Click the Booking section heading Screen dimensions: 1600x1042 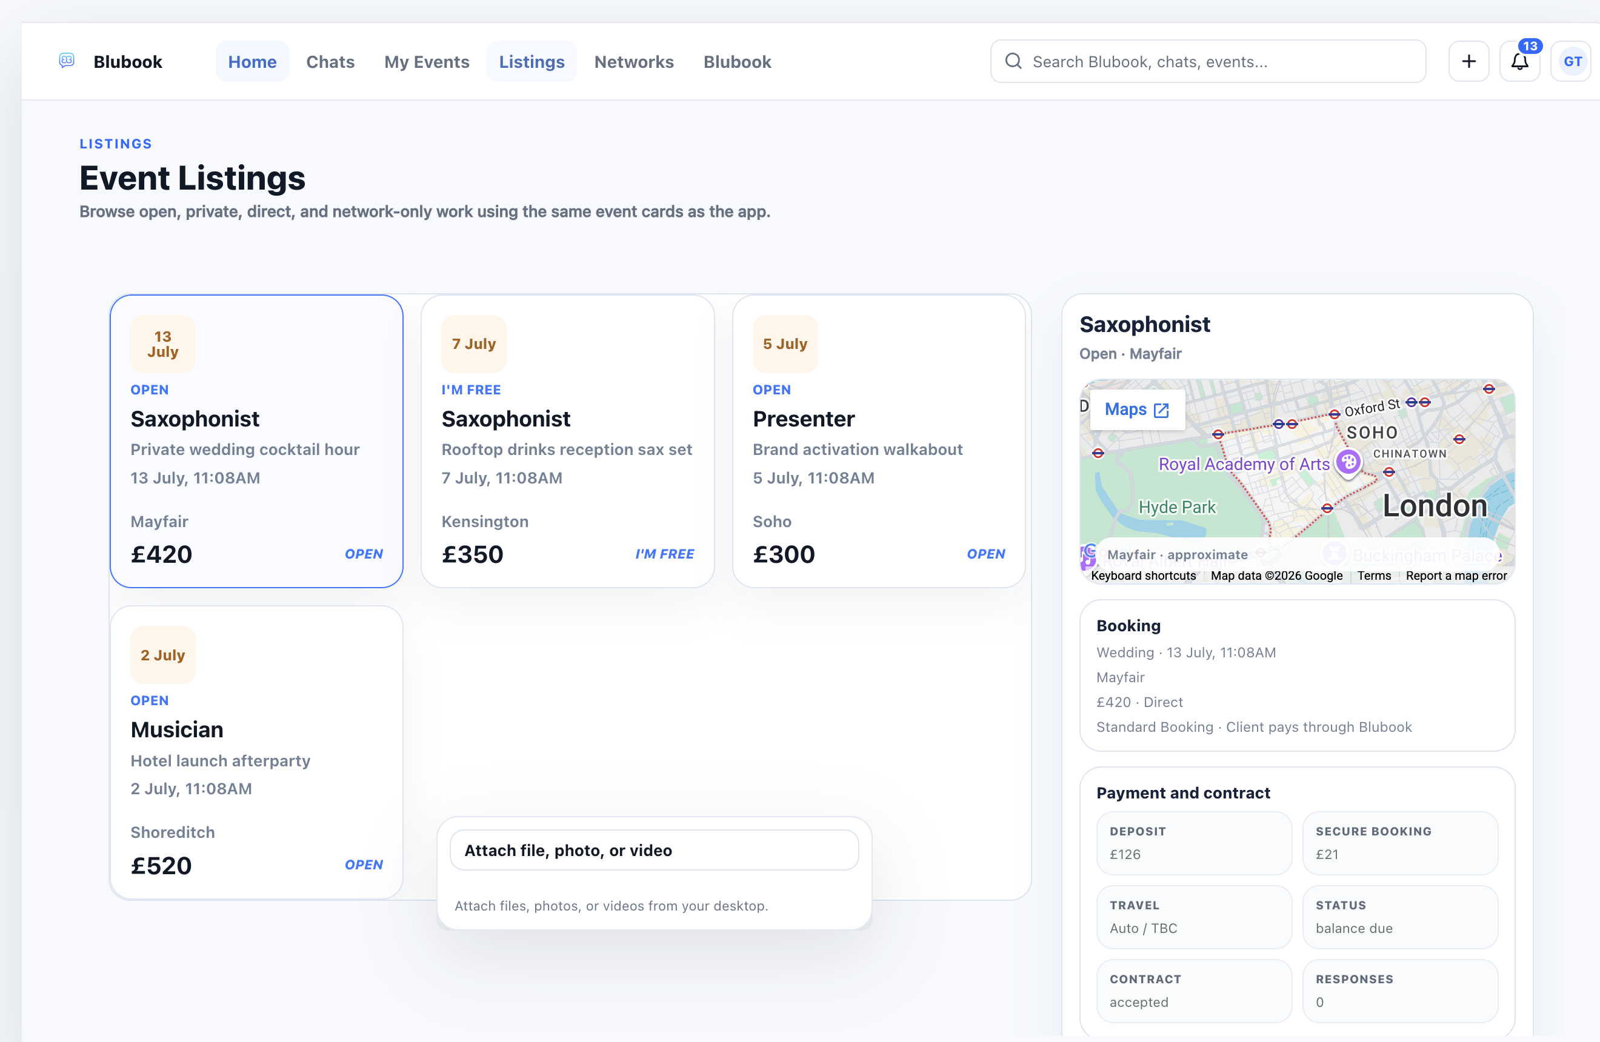coord(1128,625)
